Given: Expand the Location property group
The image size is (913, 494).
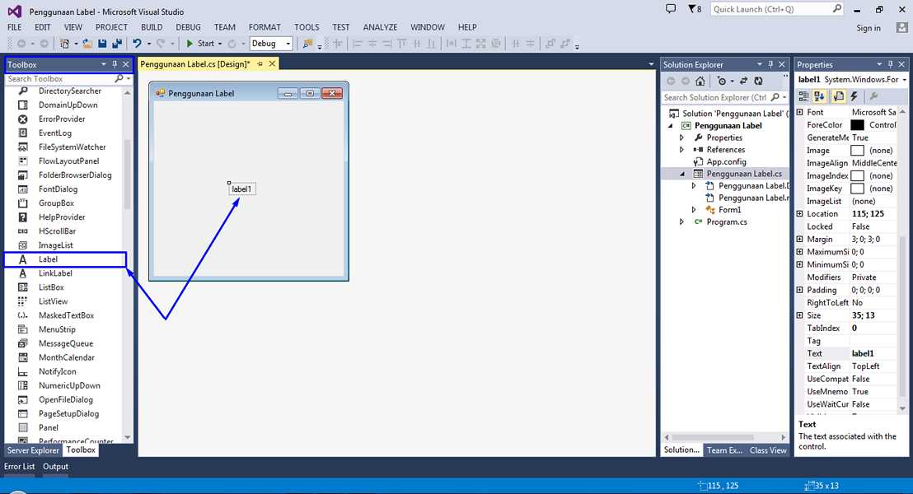Looking at the screenshot, I should click(799, 213).
